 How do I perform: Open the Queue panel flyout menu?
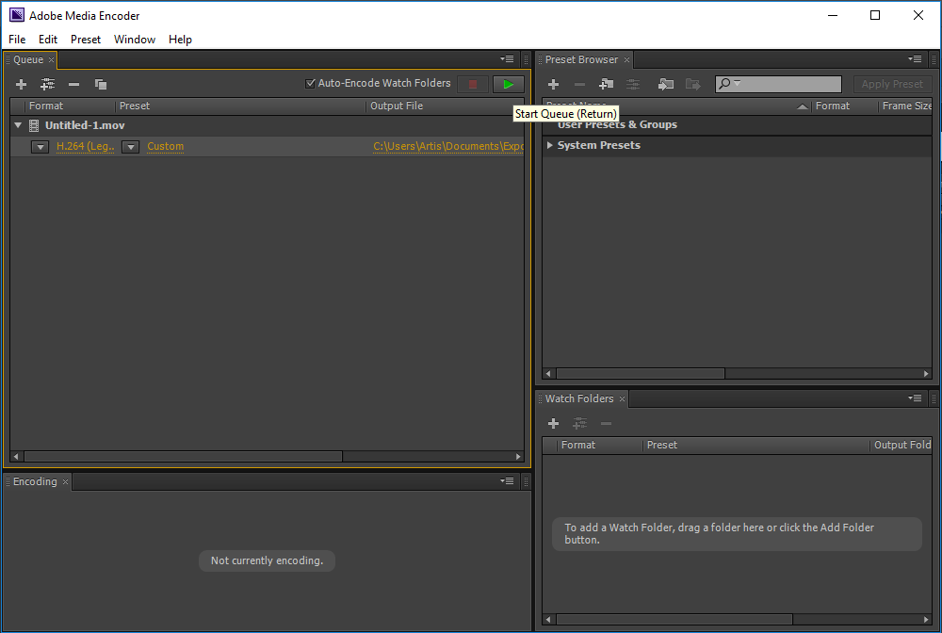pyautogui.click(x=507, y=58)
